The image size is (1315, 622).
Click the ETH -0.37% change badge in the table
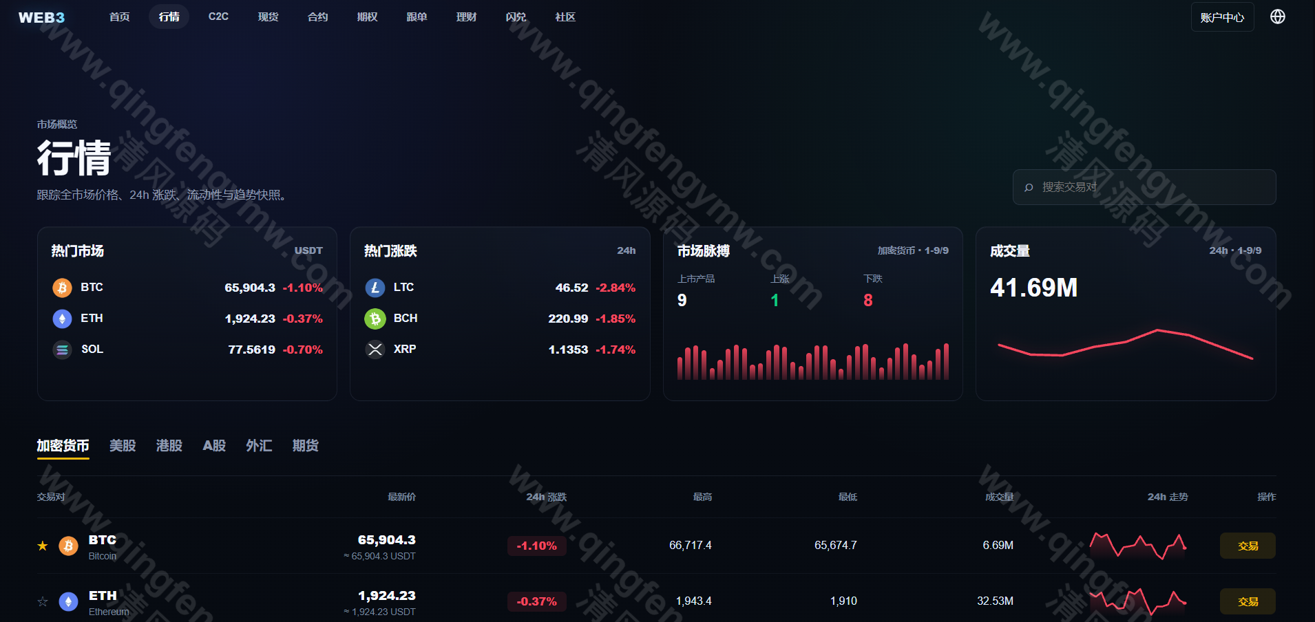coord(537,601)
